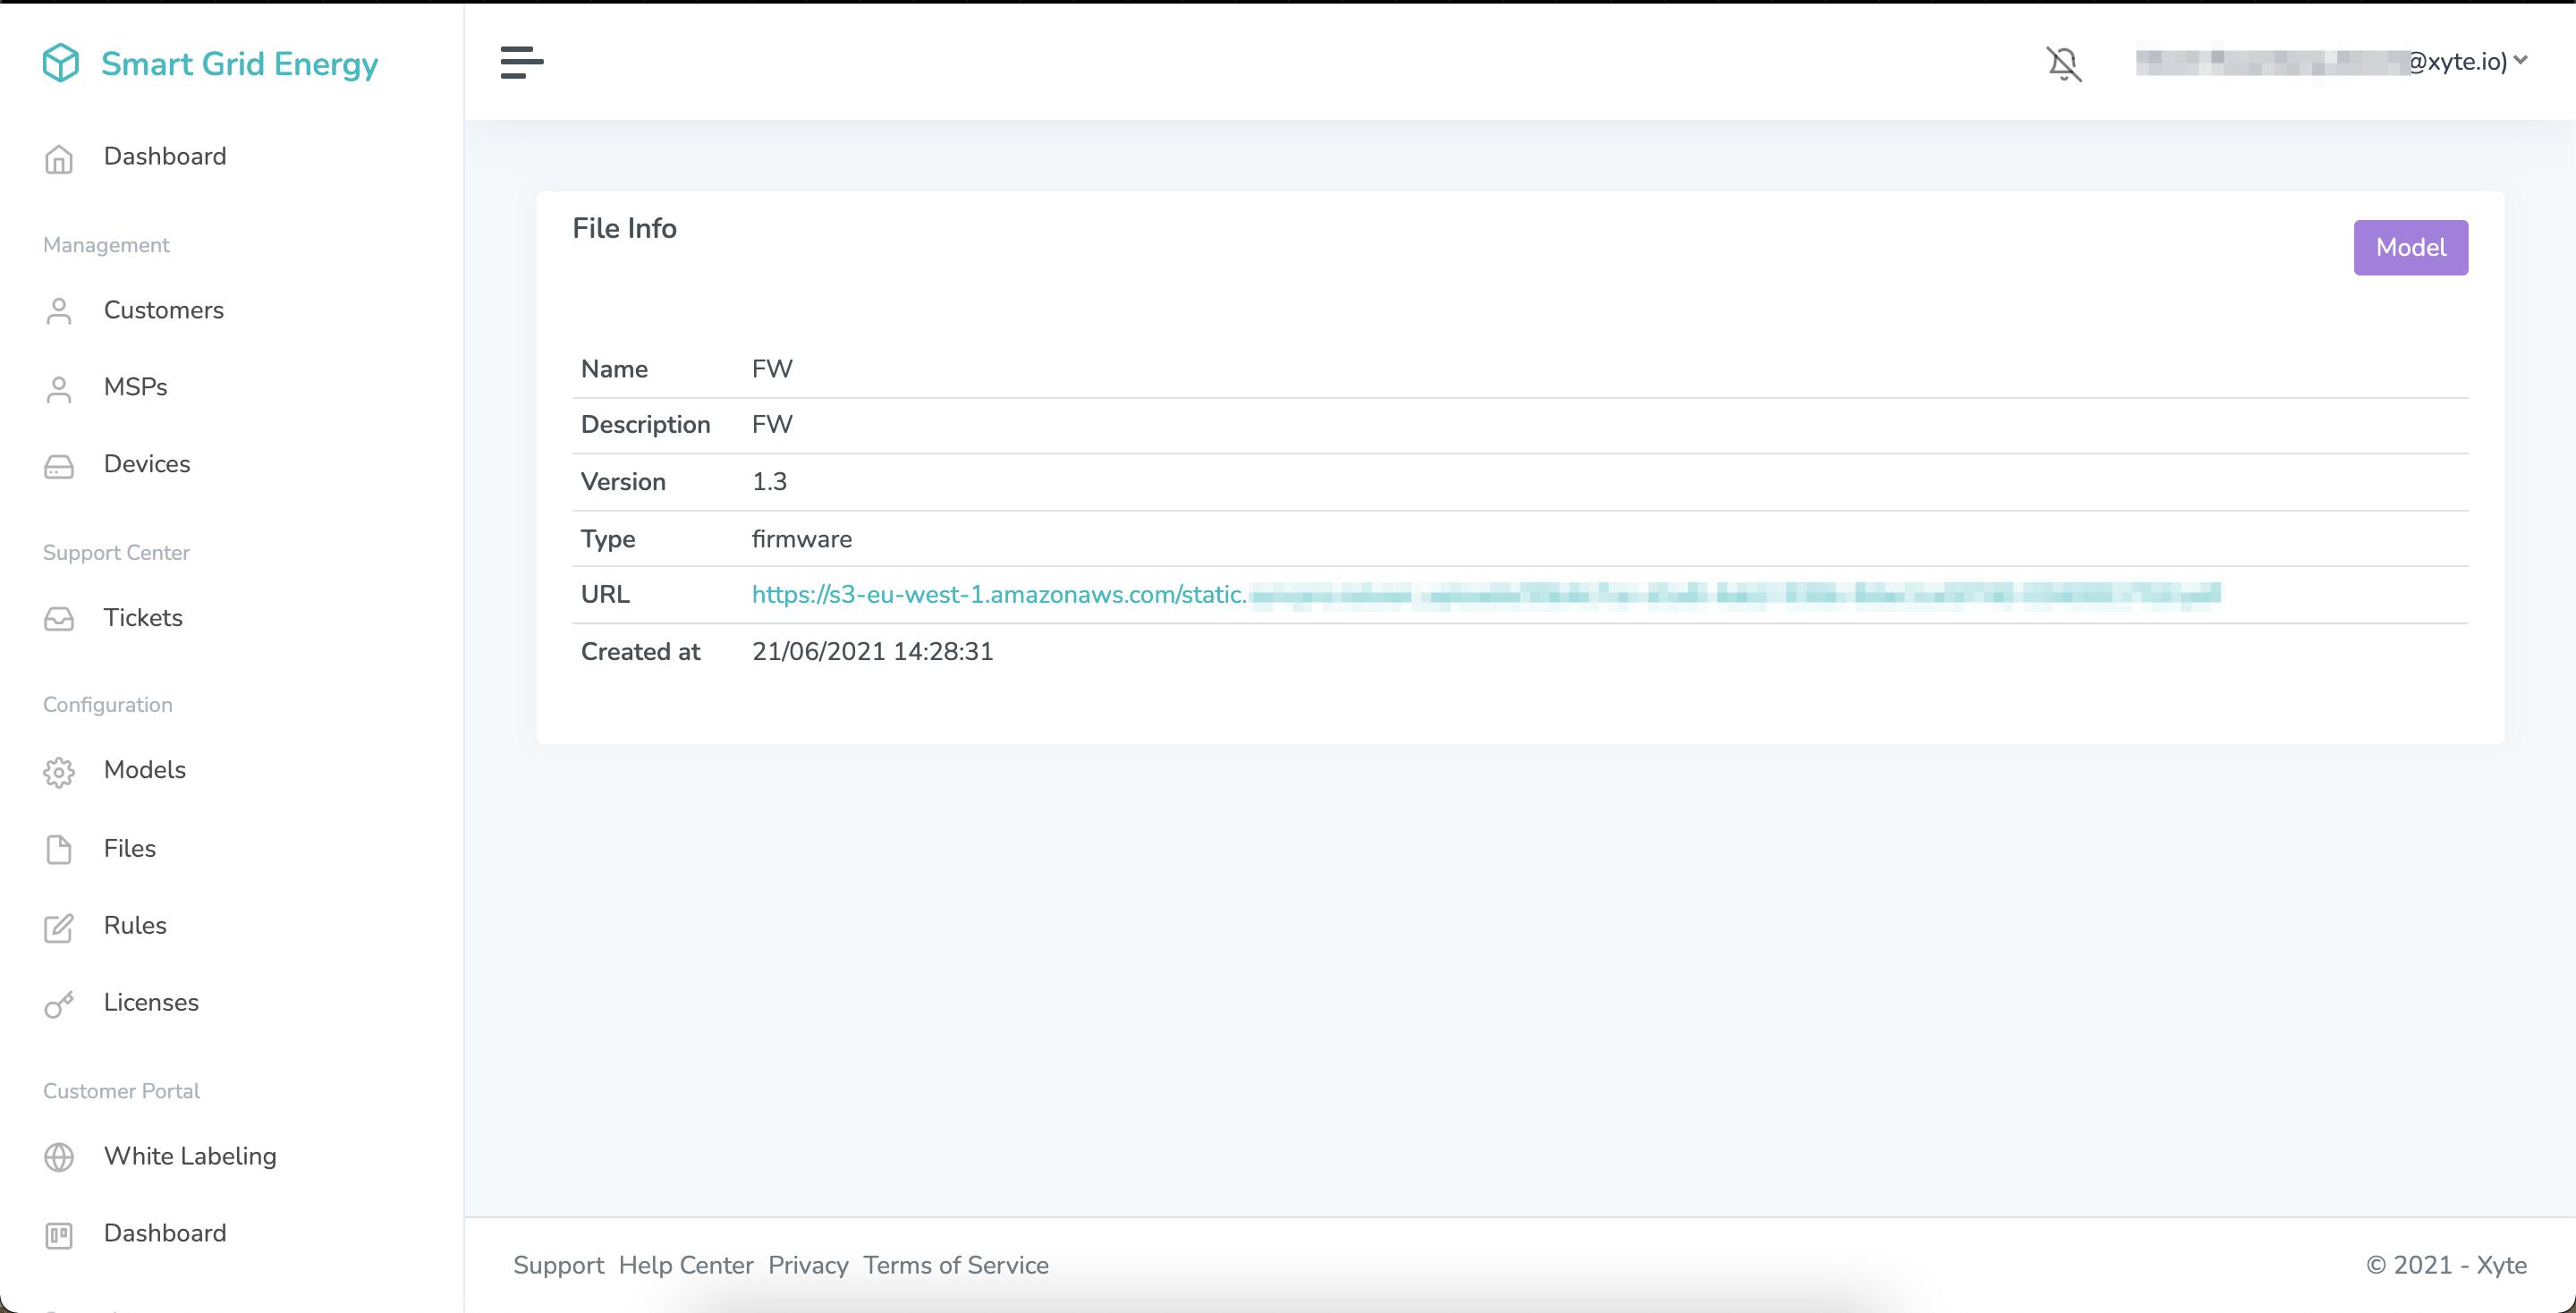
Task: Open Terms of Service footer link
Action: click(955, 1265)
